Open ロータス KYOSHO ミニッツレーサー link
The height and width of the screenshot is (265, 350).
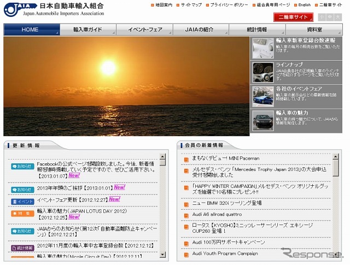point(253,228)
